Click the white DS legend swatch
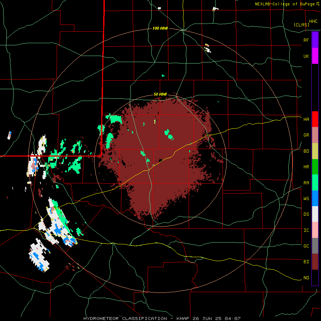The height and width of the screenshot is (321, 321). (x=315, y=214)
